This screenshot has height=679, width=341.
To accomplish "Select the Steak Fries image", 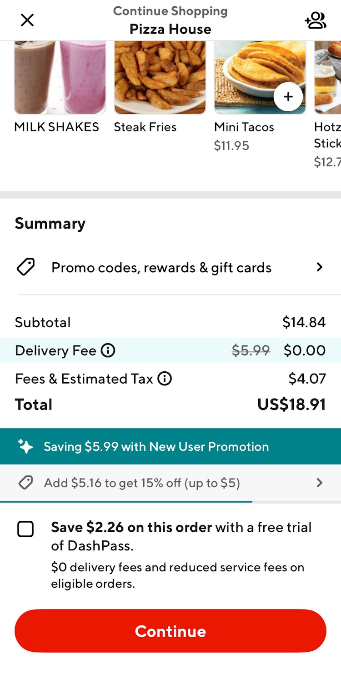I will click(x=160, y=77).
